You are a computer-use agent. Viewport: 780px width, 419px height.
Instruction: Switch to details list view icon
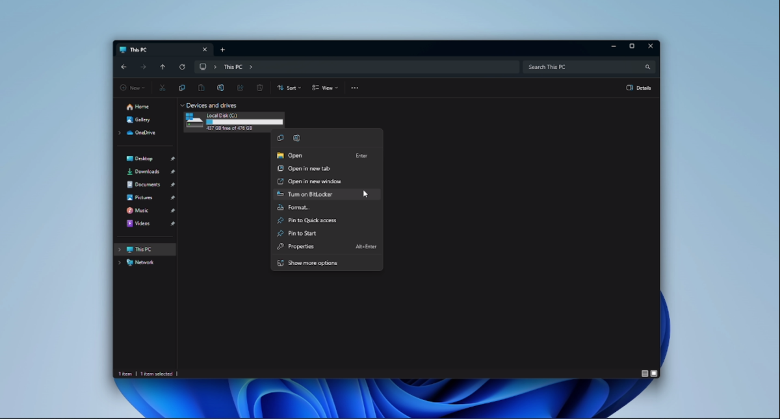[x=645, y=374]
